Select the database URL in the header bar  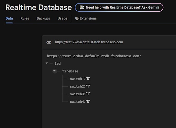click(89, 42)
